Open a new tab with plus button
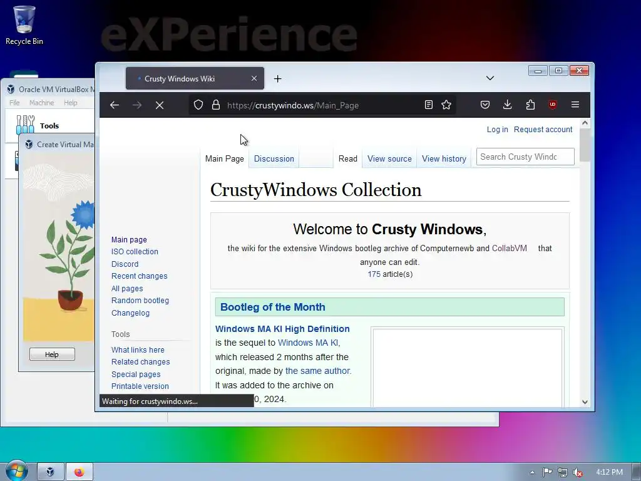Image resolution: width=641 pixels, height=481 pixels. point(277,78)
